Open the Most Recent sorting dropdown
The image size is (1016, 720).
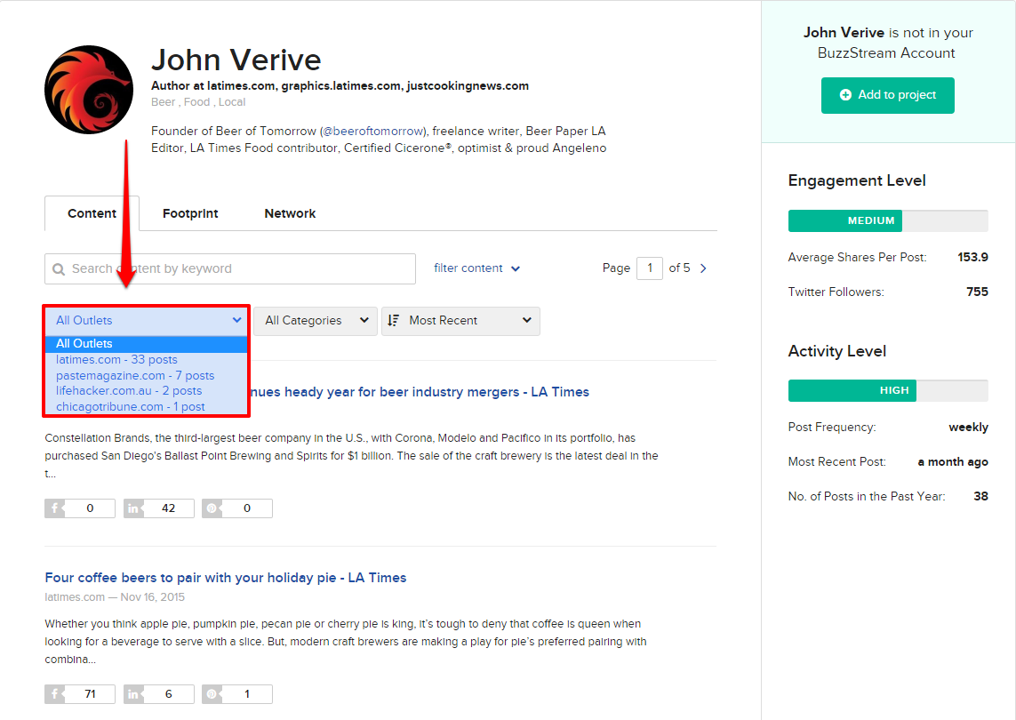pos(460,321)
